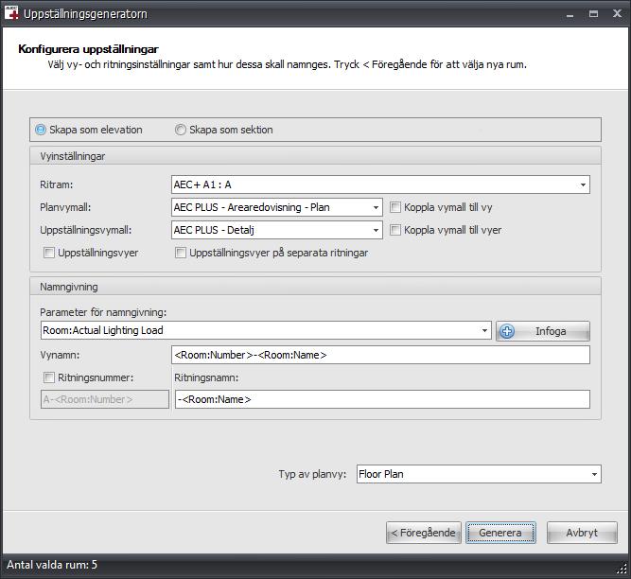Select the Skapa som sektion radio button
The image size is (631, 579).
coord(181,130)
